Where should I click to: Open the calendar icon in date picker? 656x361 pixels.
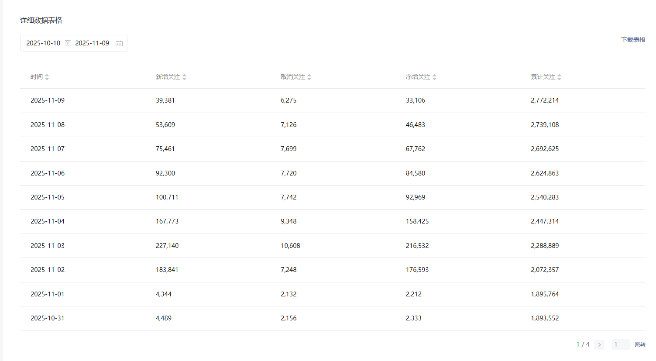coord(119,43)
